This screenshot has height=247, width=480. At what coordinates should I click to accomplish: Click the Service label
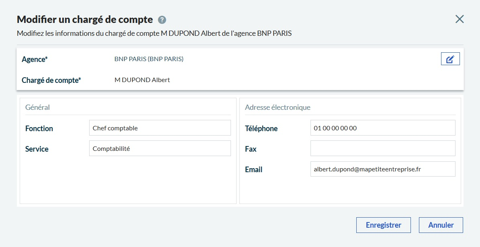pyautogui.click(x=37, y=149)
